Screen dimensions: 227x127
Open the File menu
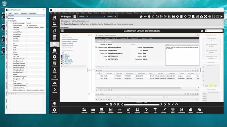coord(51,13)
